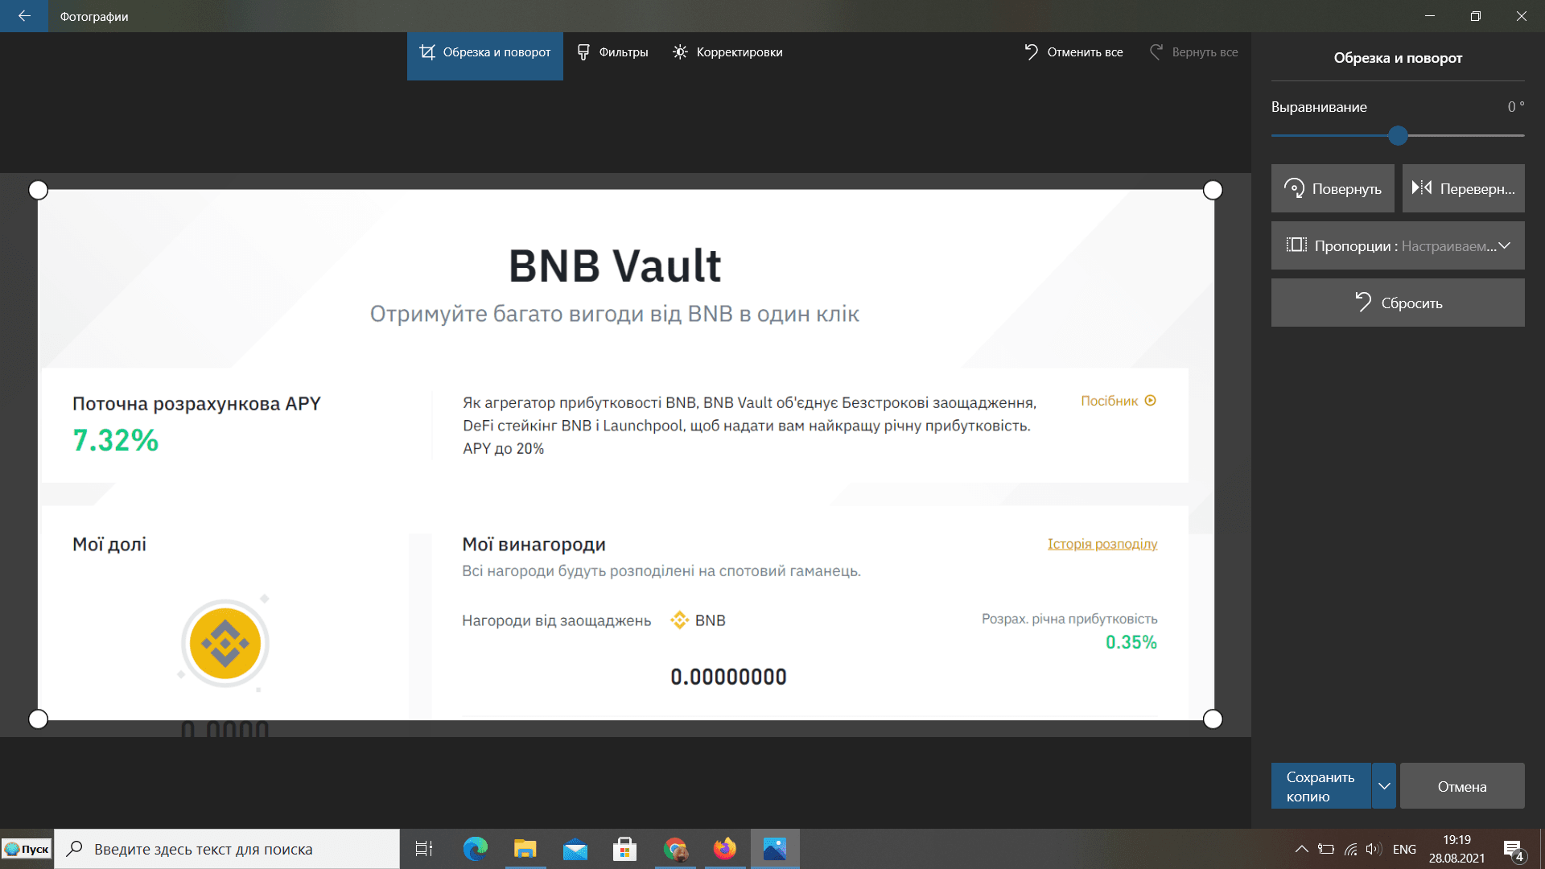Screen dimensions: 1545x869
Task: Click the BNB coin logo image
Action: (225, 644)
